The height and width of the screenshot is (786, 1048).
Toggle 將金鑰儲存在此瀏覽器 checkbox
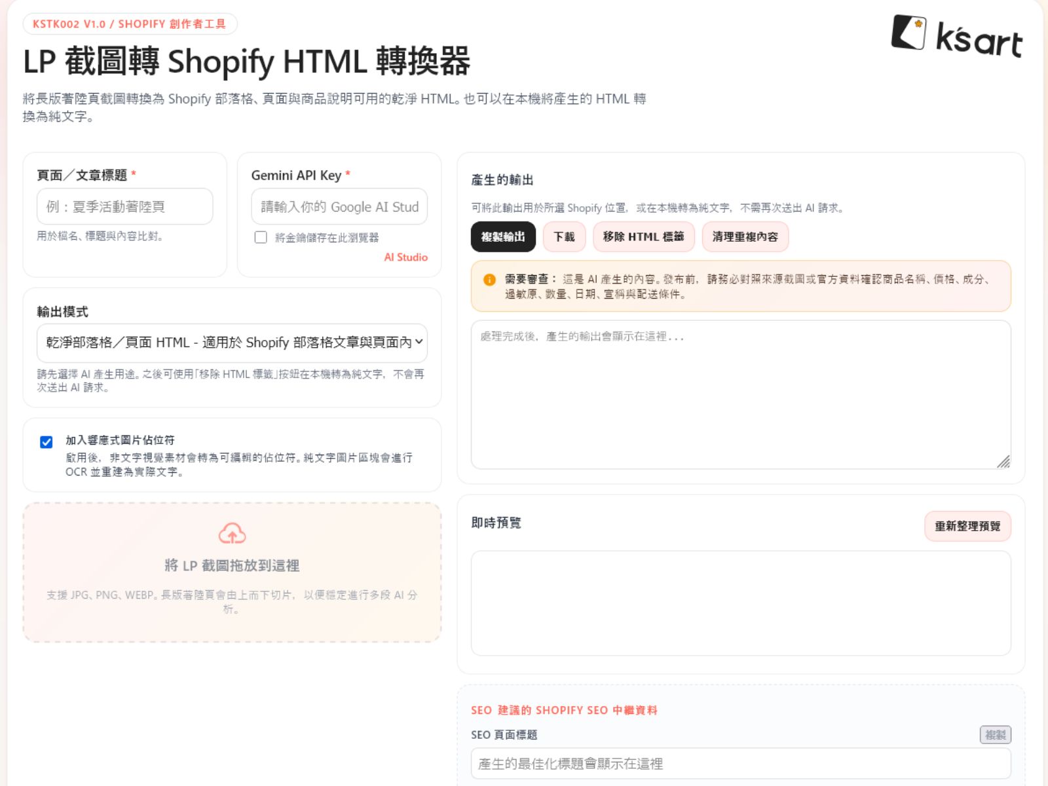pyautogui.click(x=261, y=237)
